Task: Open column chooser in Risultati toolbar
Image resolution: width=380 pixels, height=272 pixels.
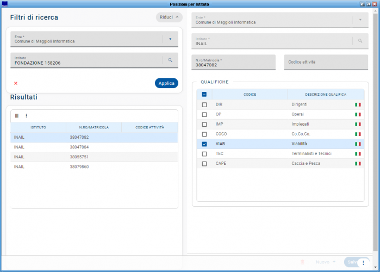Action: pyautogui.click(x=17, y=115)
